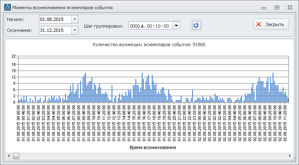Screen dimensions: 299x165
Task: Click the window title Моменты возникновения экземпляров события
Action: click(x=62, y=8)
